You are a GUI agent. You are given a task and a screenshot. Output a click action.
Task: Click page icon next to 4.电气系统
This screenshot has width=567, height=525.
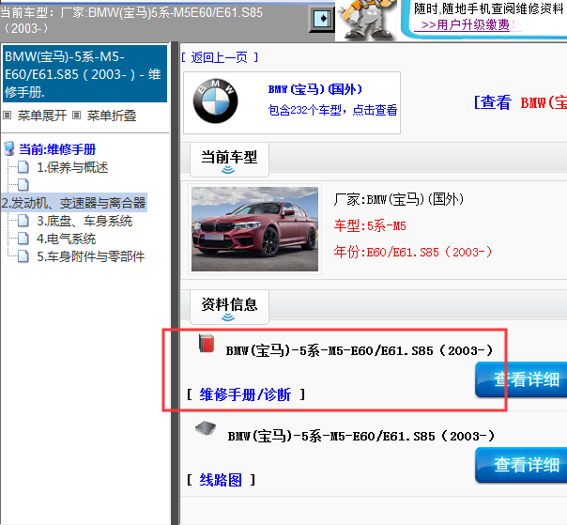[x=23, y=239]
